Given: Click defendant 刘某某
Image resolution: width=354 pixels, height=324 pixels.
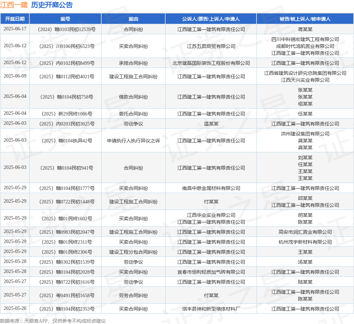Looking at the screenshot, I should (x=305, y=158).
